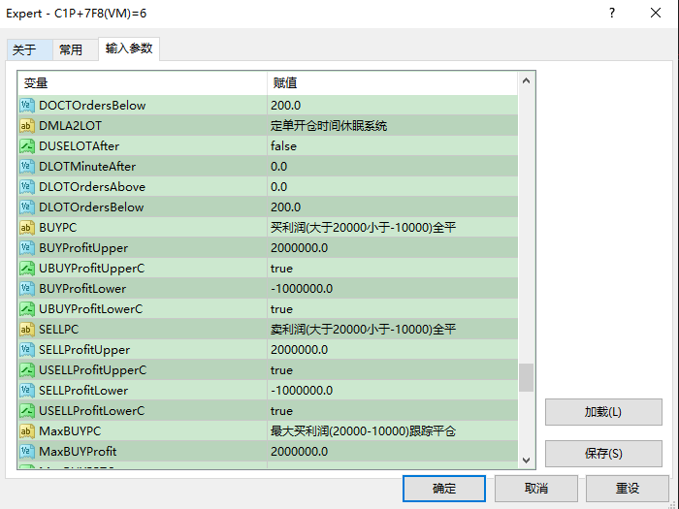
Task: Click the DMLA2LOT value 定单开仓时间休眠系统
Action: pos(329,125)
